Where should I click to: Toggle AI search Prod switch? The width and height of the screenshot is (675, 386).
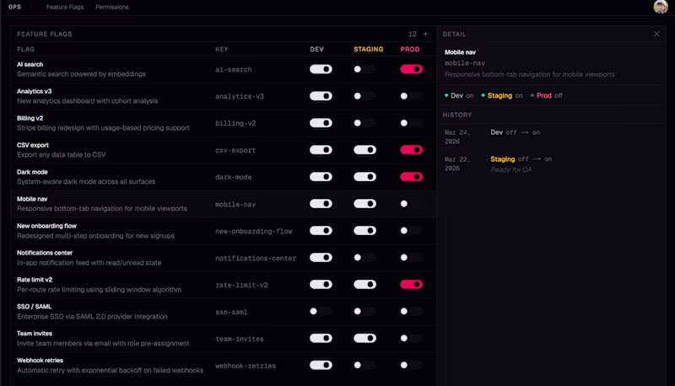point(411,69)
